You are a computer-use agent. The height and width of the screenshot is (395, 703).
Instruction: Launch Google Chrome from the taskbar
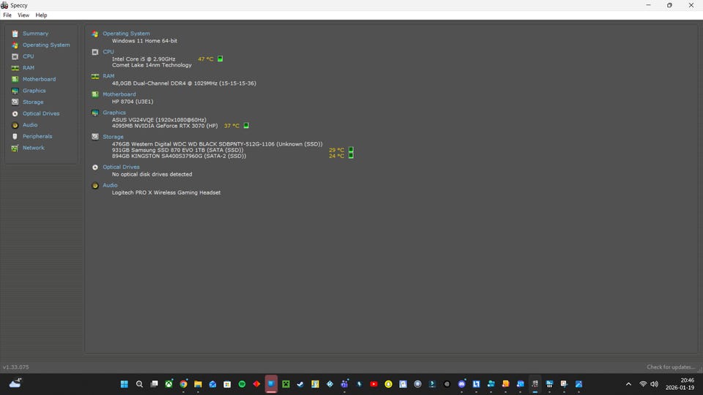pos(183,384)
